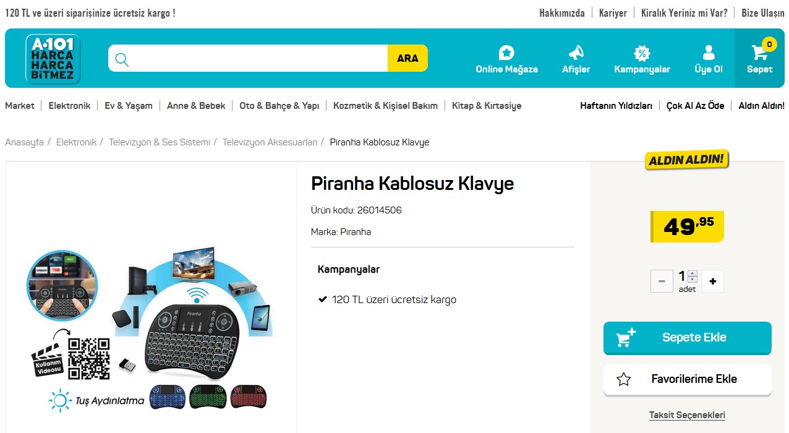789x433 pixels.
Task: Click the yellow ARA search button
Action: (x=407, y=58)
